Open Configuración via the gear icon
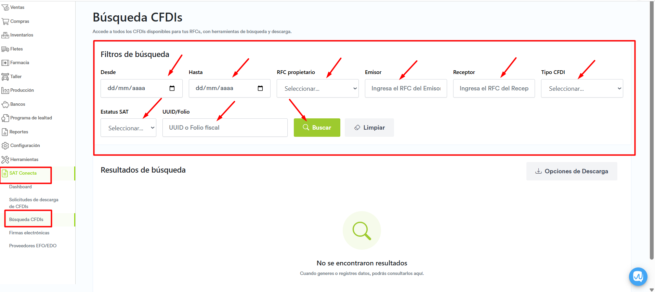Viewport: 655px width, 292px height. click(x=5, y=146)
